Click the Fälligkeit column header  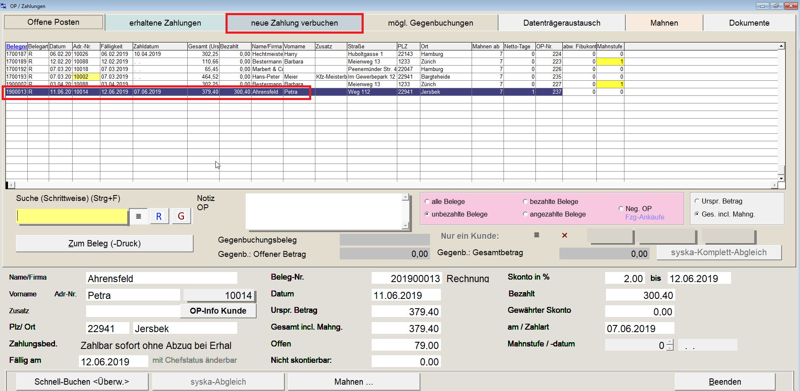click(116, 46)
